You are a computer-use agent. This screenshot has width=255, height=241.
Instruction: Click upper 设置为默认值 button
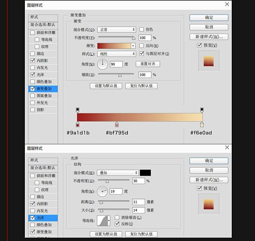coord(106,86)
